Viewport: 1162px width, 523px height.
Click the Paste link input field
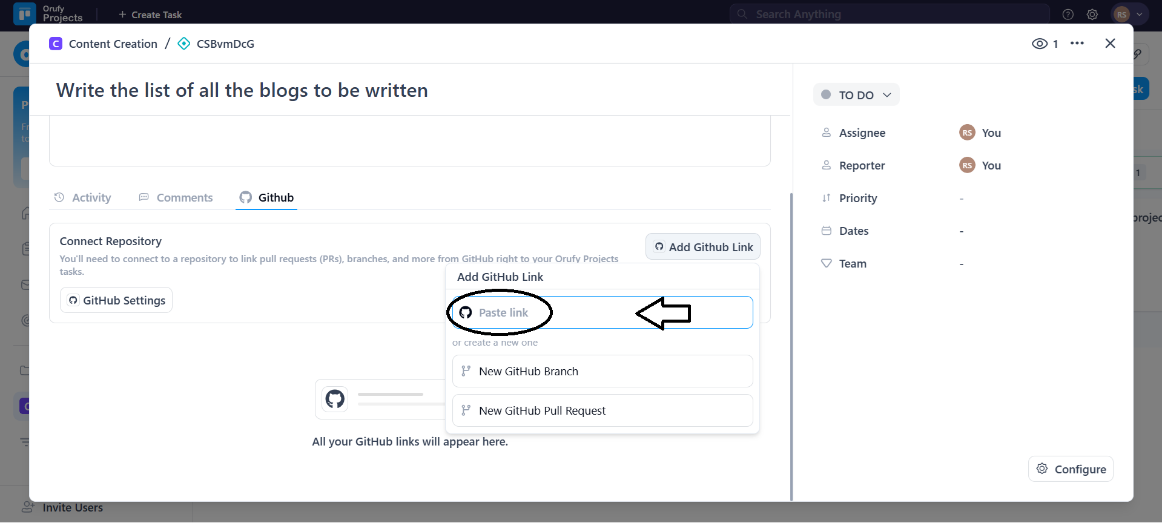[602, 312]
